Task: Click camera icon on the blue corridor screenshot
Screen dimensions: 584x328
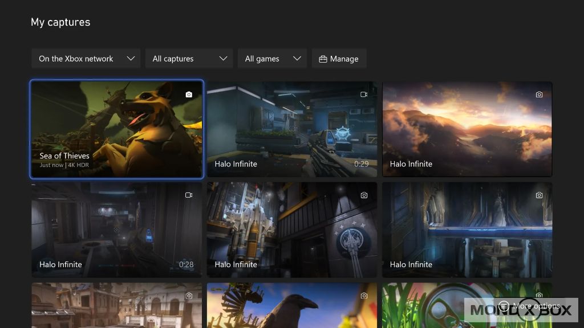Action: click(539, 195)
